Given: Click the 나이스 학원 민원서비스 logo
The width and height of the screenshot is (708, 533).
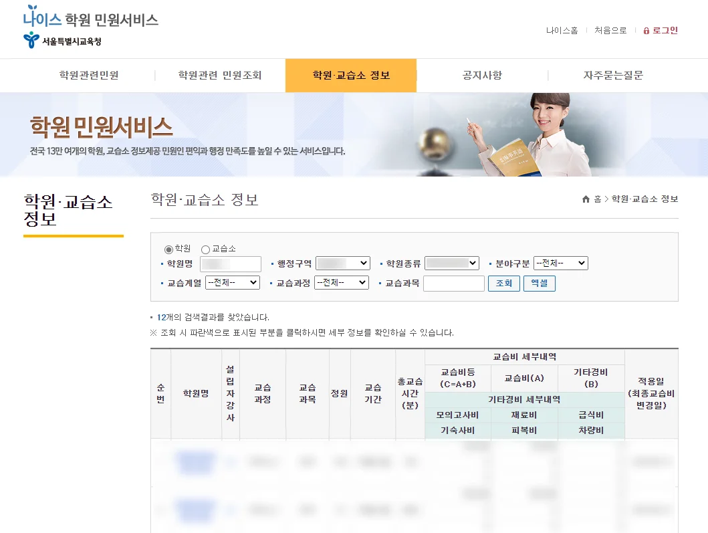Looking at the screenshot, I should tap(90, 19).
